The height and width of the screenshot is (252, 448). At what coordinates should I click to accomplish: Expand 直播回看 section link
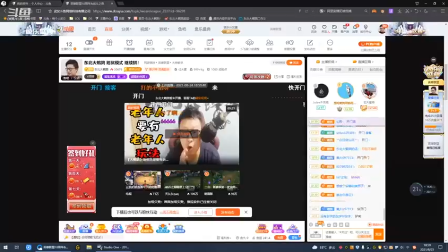tap(363, 62)
